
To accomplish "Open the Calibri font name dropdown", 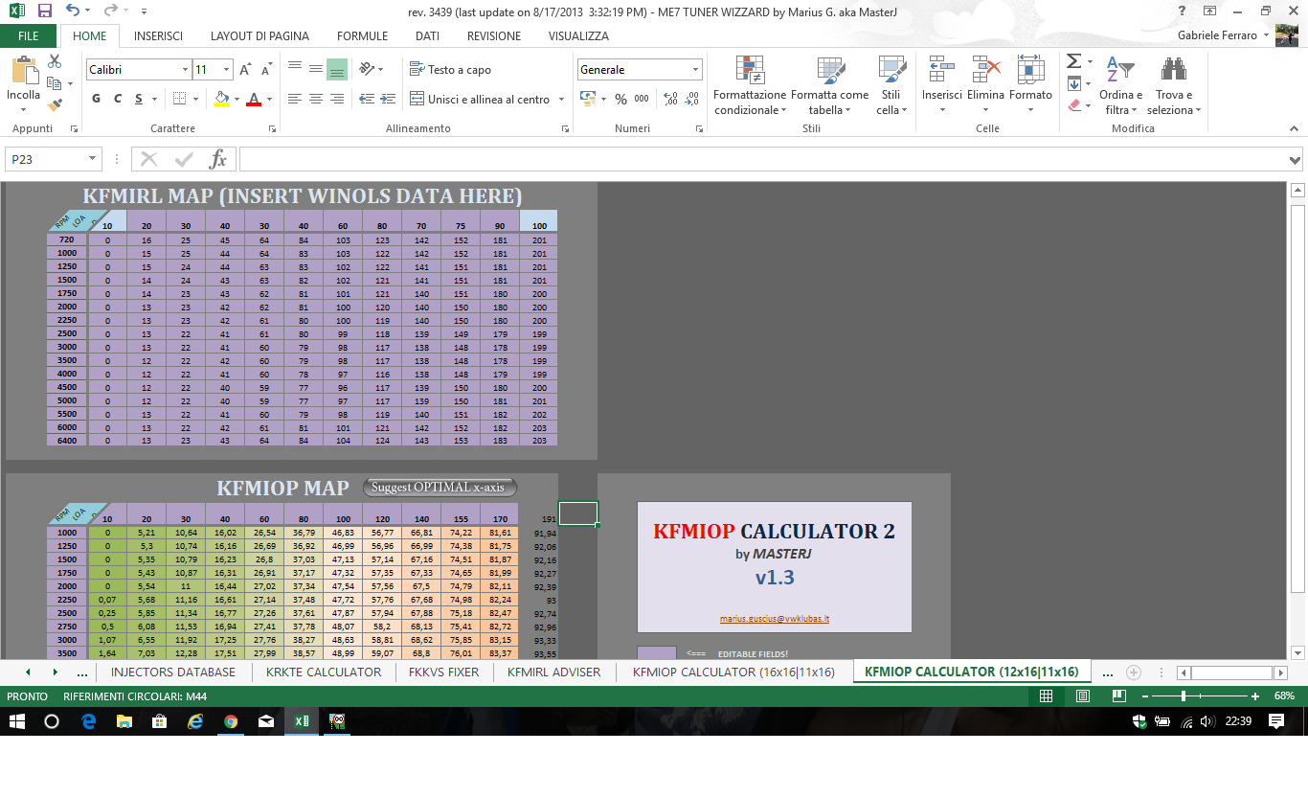I will coord(185,70).
